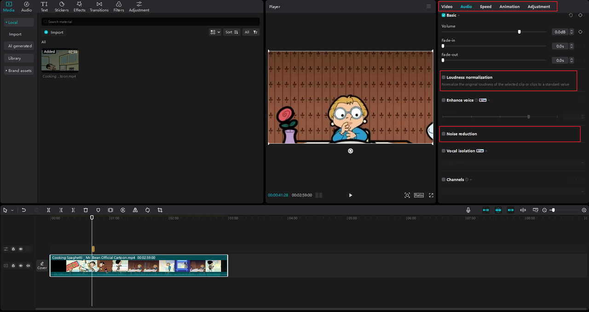
Task: Click the Volume slider handle
Action: [520, 32]
